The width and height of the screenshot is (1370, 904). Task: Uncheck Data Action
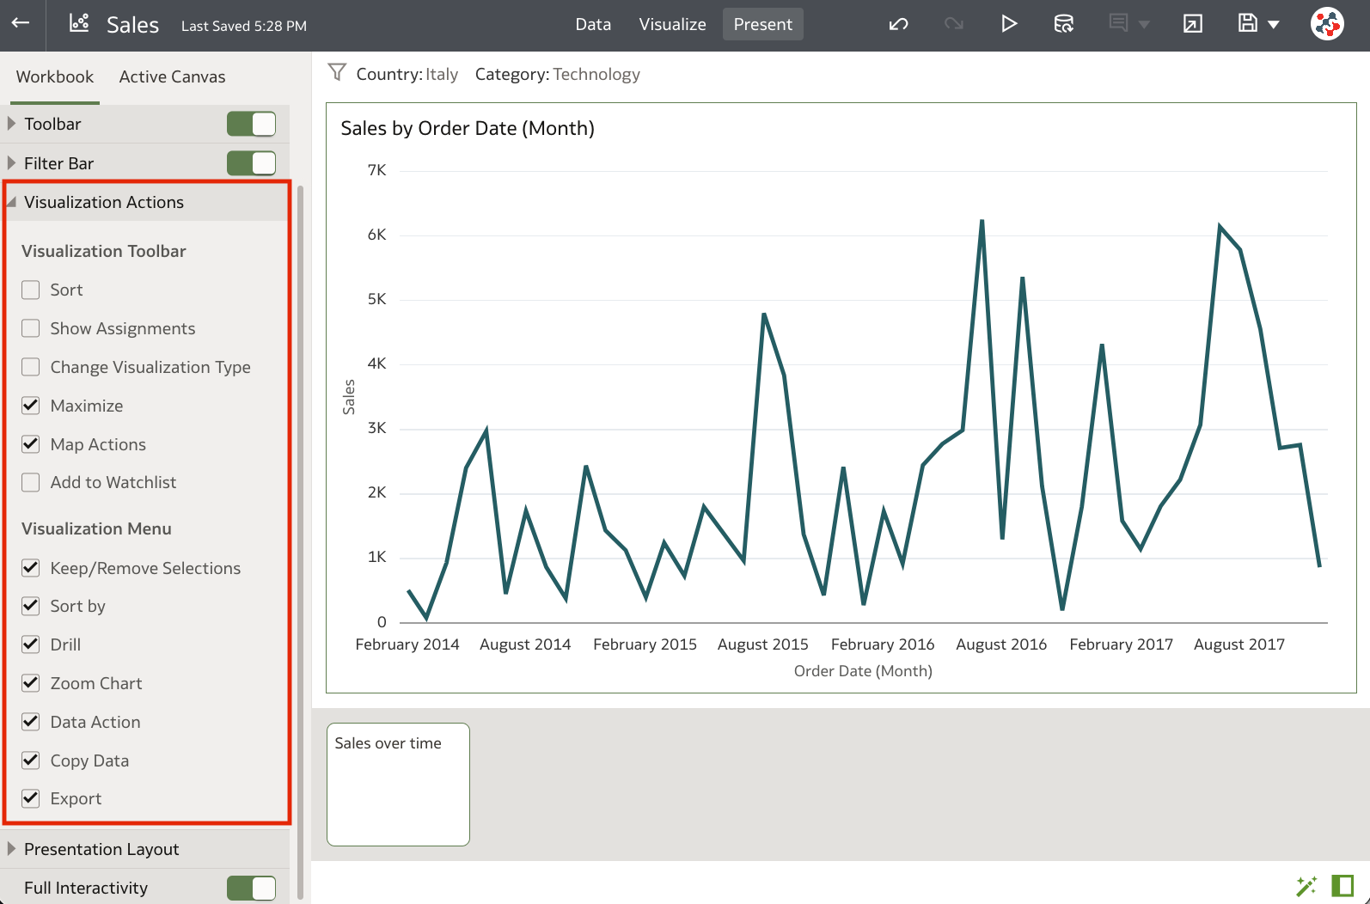(x=31, y=722)
